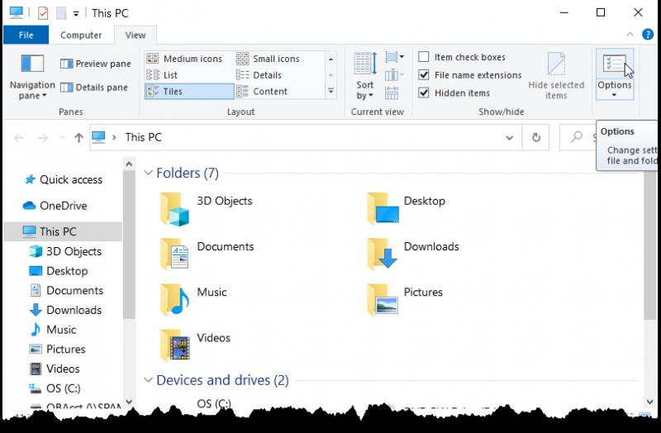Select the Music folder tile
This screenshot has width=661, height=433.
[x=194, y=300]
